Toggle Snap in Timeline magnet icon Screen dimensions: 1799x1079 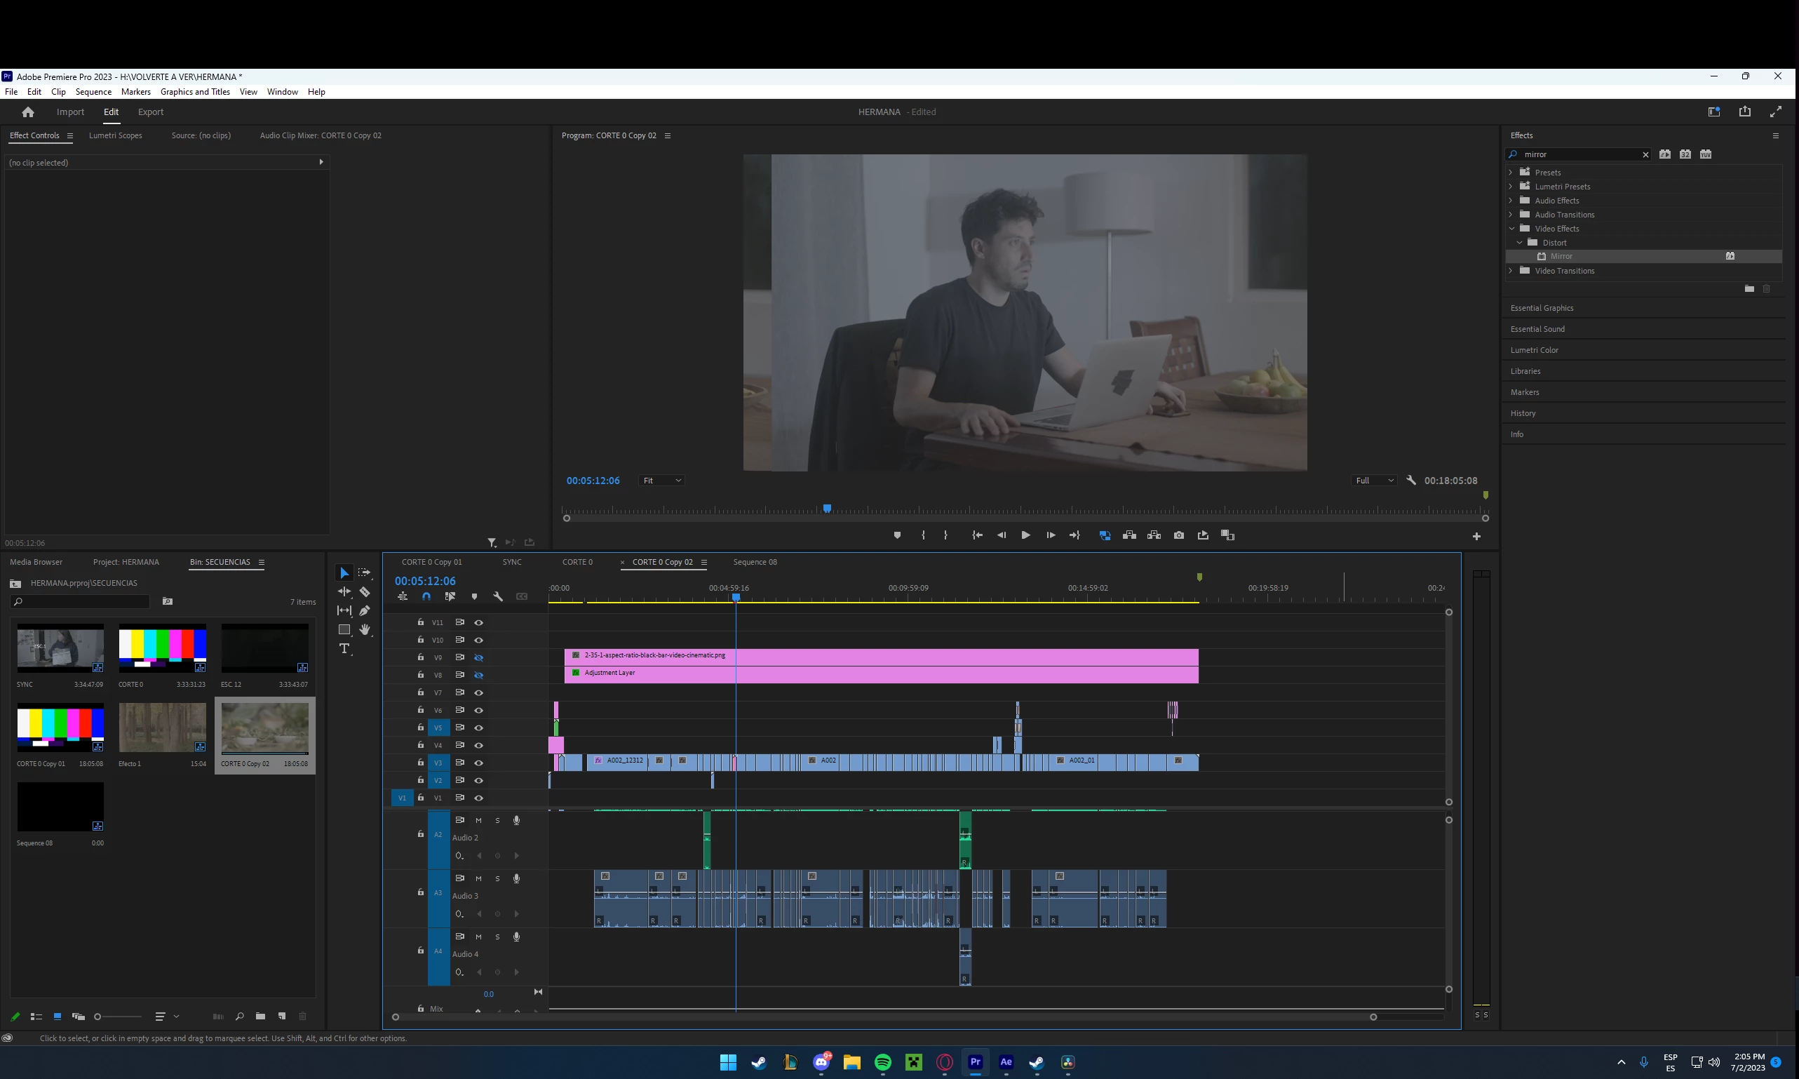[426, 597]
